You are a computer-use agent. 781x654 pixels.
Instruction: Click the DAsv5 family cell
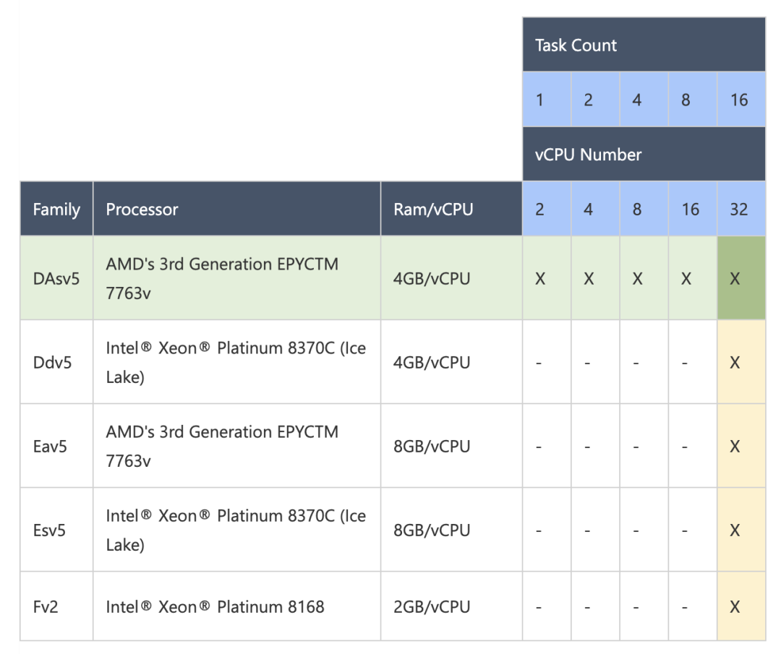[x=56, y=278]
